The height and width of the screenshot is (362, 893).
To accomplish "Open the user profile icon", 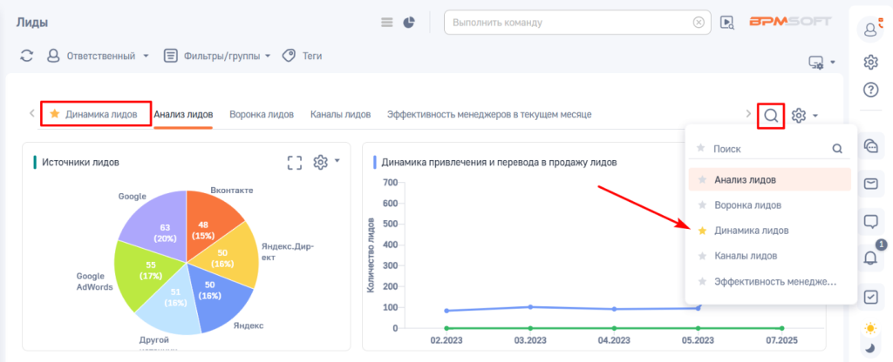I will point(871,29).
